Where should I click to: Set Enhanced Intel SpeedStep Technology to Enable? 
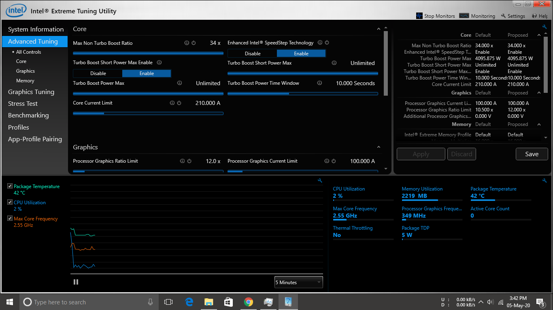click(x=301, y=54)
